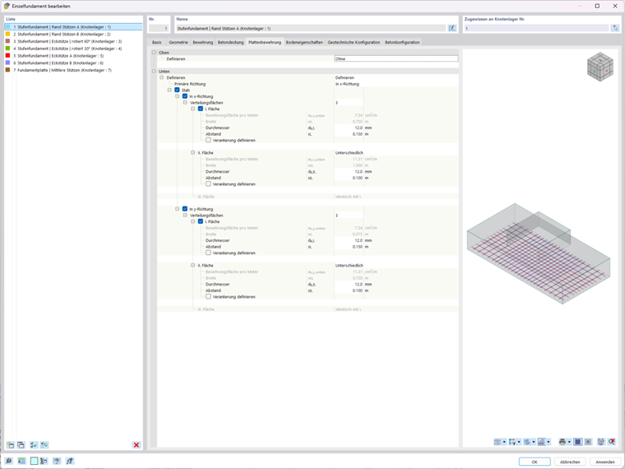Toggle the Stab checkbox

pyautogui.click(x=177, y=91)
